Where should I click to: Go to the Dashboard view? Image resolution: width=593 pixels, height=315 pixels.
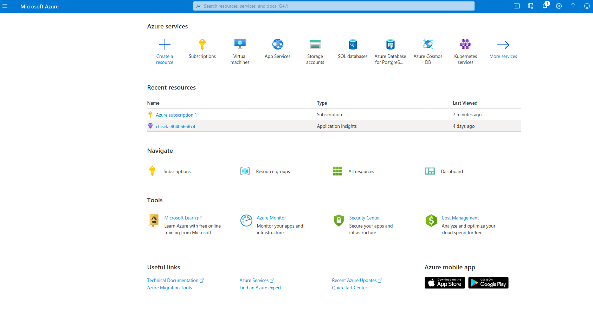[x=452, y=171]
